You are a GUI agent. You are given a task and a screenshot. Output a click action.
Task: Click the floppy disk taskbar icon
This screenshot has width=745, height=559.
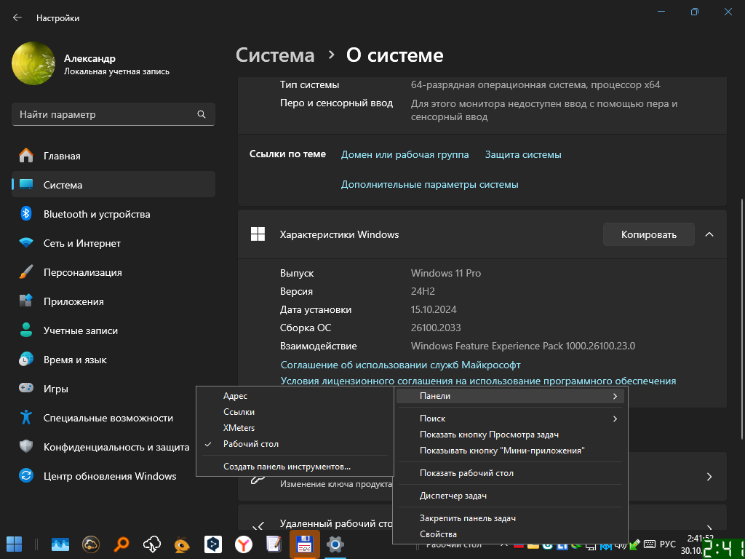tap(304, 544)
